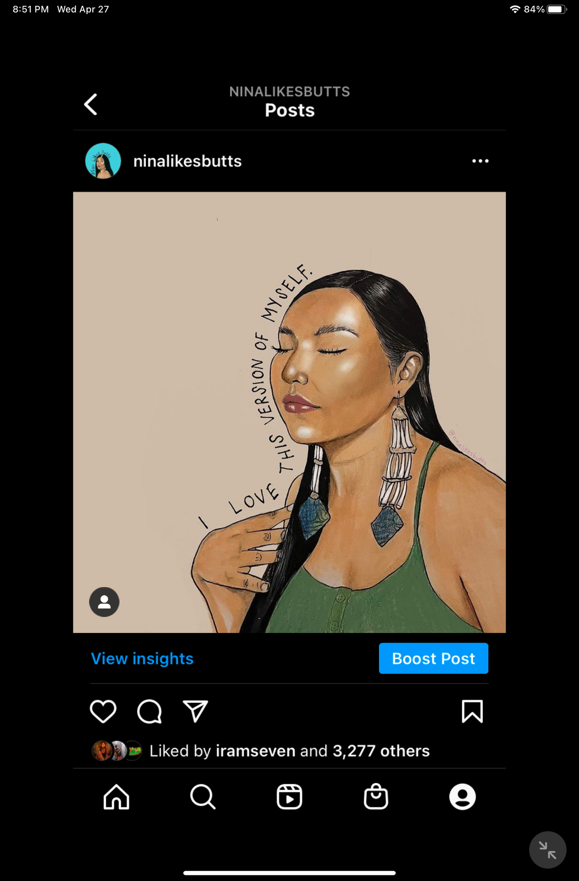The height and width of the screenshot is (881, 579).
Task: Tap the back arrow
Action: (91, 104)
